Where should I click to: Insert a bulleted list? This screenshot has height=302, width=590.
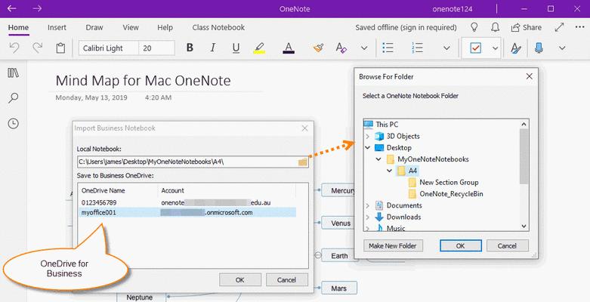tap(388, 48)
